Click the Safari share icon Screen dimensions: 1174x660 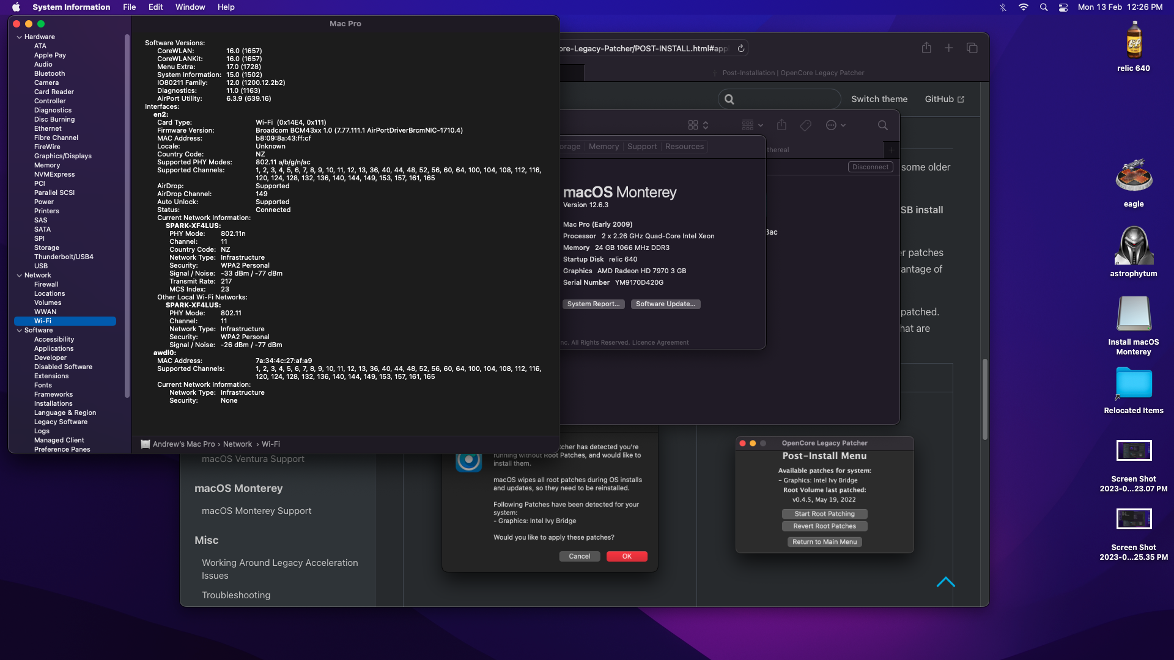pos(926,48)
